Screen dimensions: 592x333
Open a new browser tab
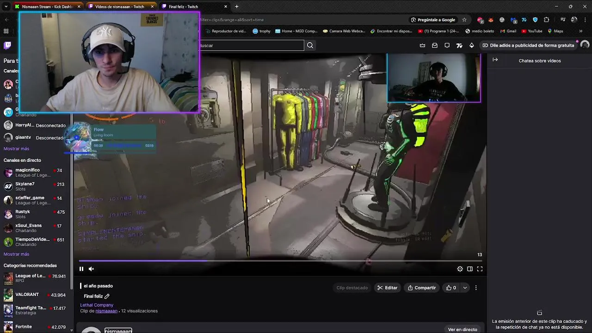click(x=237, y=6)
